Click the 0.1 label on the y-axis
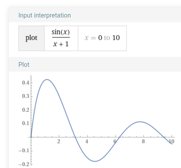 coord(25,123)
